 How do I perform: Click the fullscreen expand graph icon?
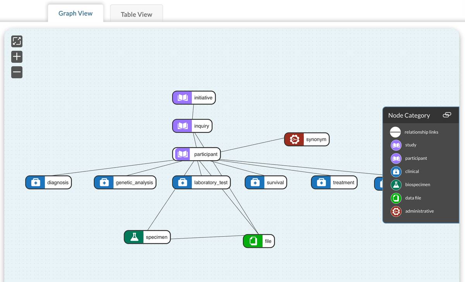[17, 41]
